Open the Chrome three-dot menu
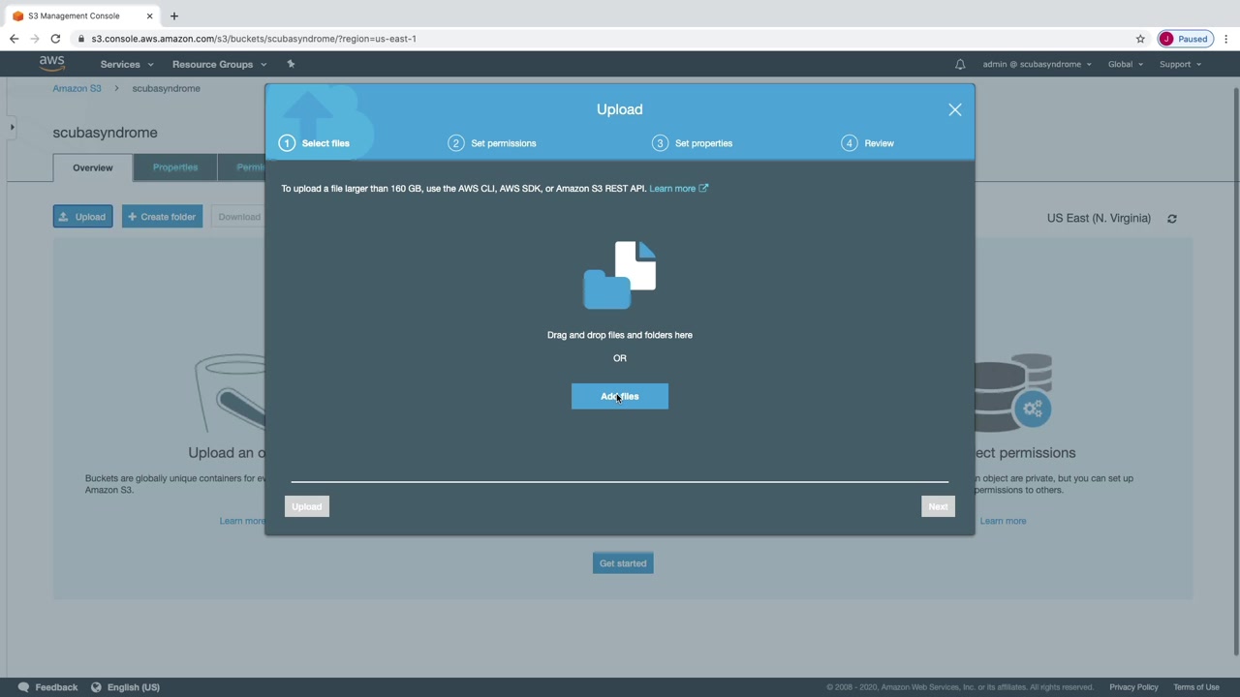1240x697 pixels. click(1226, 39)
